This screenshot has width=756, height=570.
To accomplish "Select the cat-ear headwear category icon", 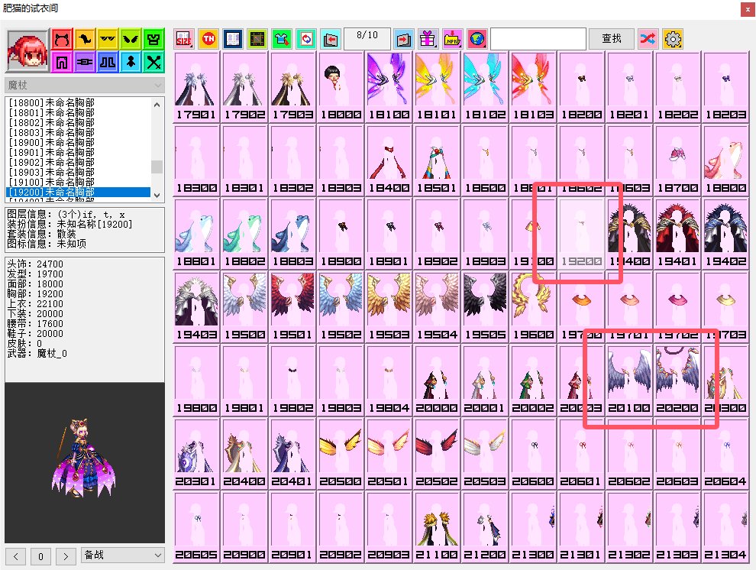I will (x=62, y=39).
